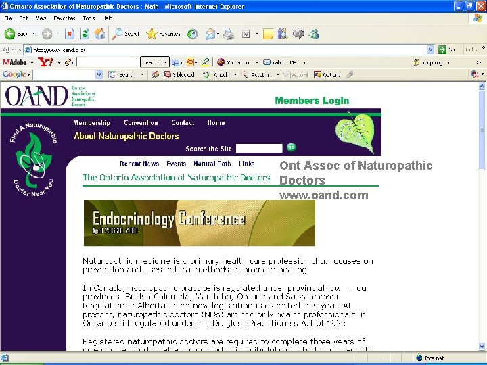Expand the Google logo menu dropdown

point(28,75)
